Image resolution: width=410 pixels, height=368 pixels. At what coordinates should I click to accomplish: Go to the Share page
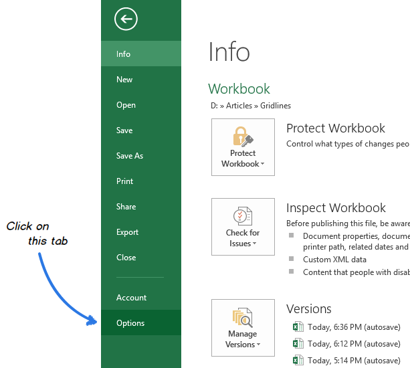click(141, 206)
